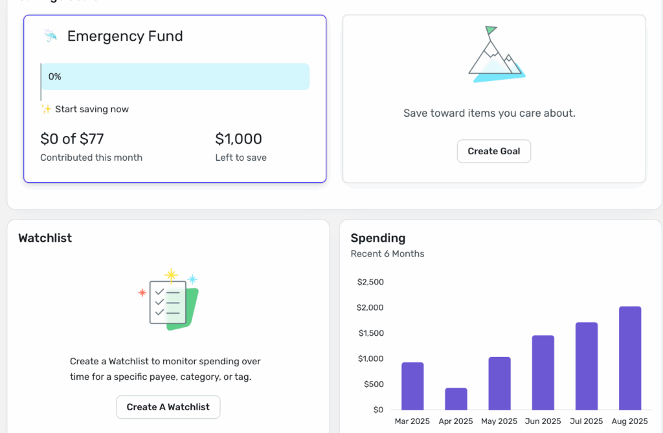Click the Create A Watchlist button
This screenshot has height=433, width=663.
coord(168,407)
